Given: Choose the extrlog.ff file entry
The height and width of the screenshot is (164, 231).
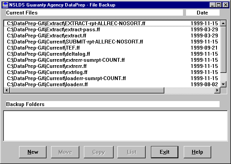Looking at the screenshot, I should [47, 72].
